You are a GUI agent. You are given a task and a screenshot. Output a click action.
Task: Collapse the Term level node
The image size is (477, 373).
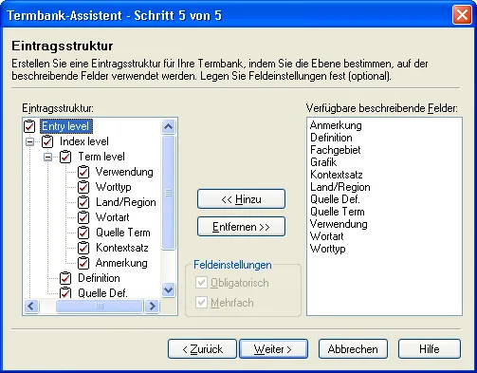(x=48, y=157)
